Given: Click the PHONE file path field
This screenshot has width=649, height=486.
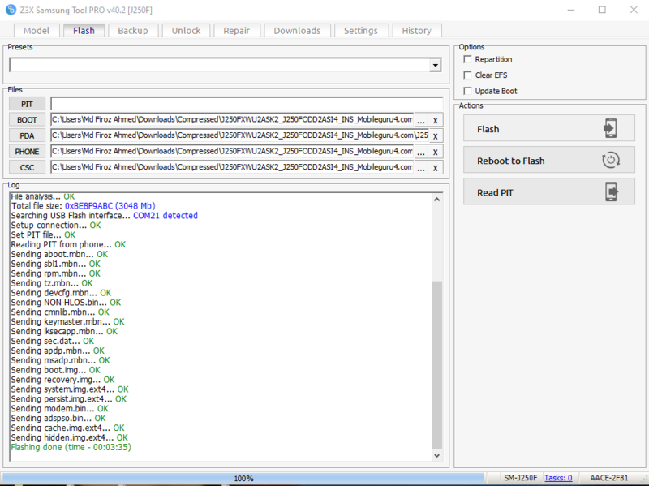Looking at the screenshot, I should click(232, 152).
